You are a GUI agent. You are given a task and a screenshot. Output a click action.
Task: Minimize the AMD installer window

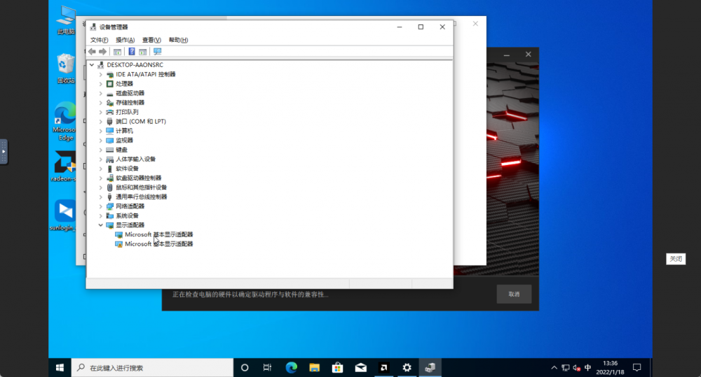pos(507,55)
